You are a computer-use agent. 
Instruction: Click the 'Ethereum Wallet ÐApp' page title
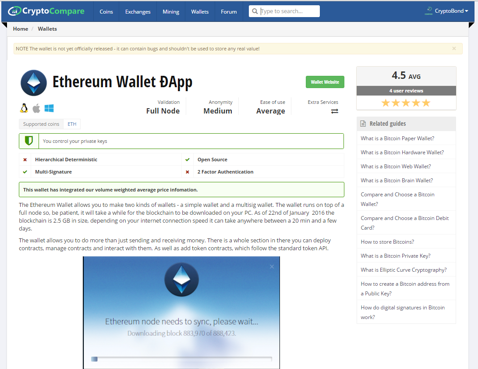[x=122, y=82]
